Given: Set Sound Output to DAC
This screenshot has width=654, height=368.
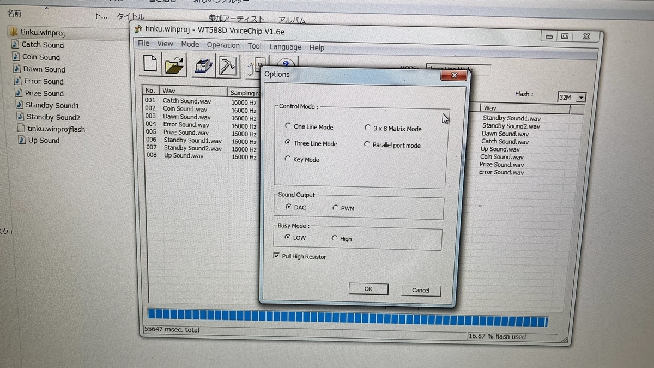Looking at the screenshot, I should 288,207.
